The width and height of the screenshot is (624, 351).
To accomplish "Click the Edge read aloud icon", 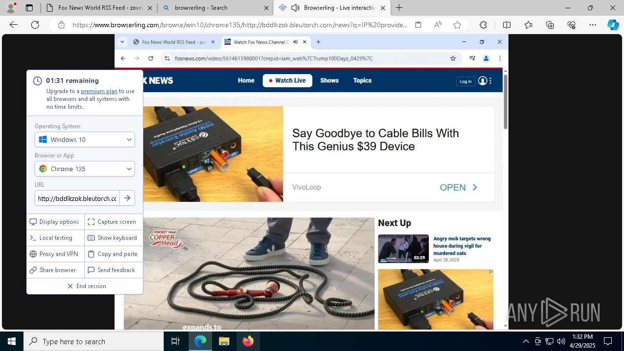I will [x=438, y=25].
